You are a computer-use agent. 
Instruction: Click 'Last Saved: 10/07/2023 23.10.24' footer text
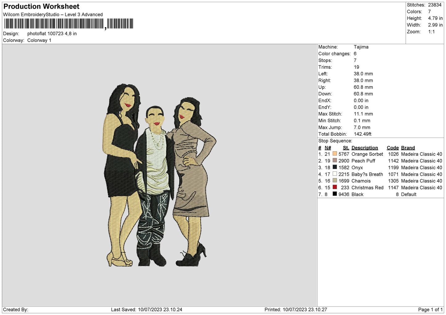147,310
